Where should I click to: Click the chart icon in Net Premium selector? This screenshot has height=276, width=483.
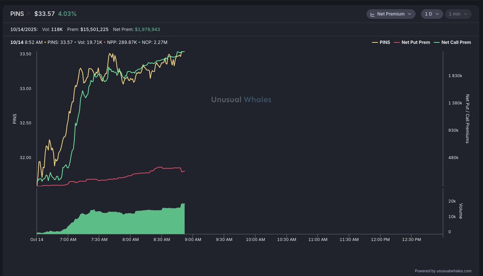click(x=373, y=14)
